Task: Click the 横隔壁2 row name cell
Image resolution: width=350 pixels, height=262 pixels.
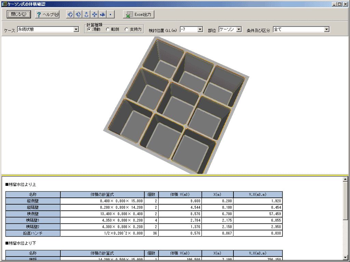Action: 33,227
